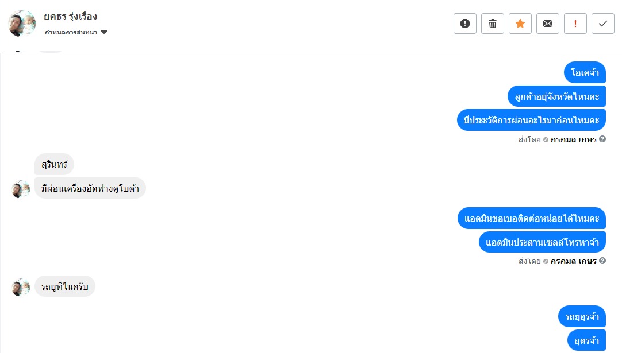Mark conversation as spam with octagon icon
Image resolution: width=622 pixels, height=353 pixels.
465,24
